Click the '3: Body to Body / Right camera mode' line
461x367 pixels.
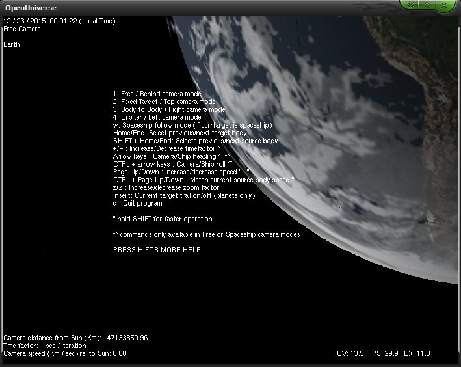(169, 109)
